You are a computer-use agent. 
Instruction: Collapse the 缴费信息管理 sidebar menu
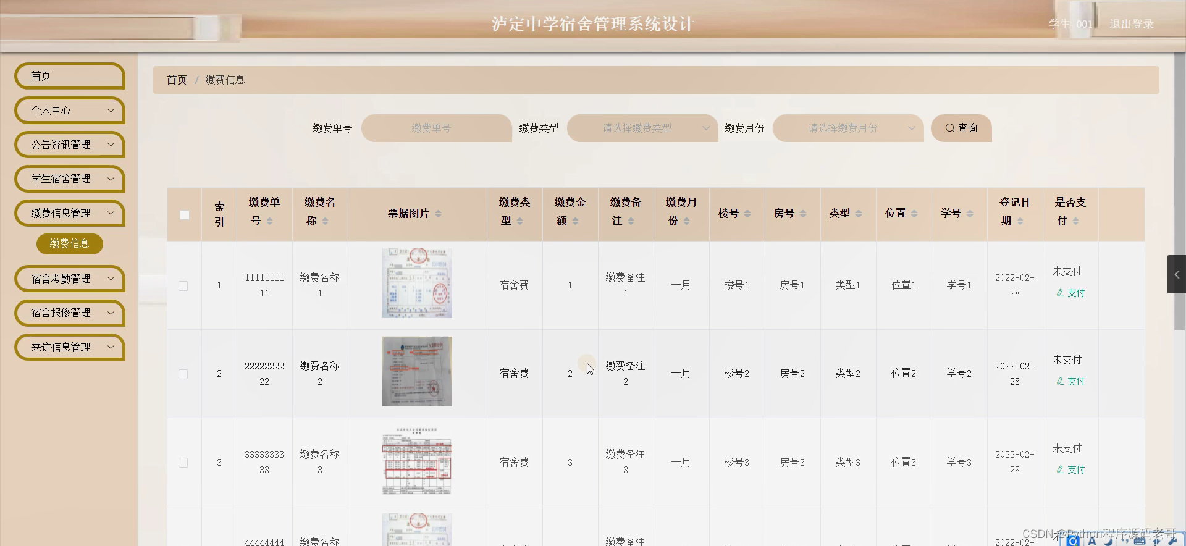click(x=70, y=213)
